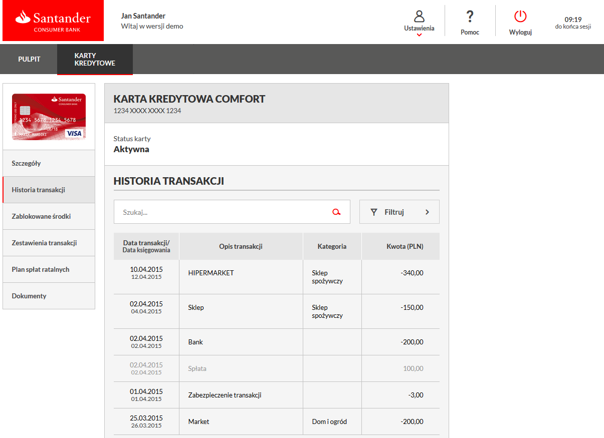This screenshot has height=438, width=604.
Task: Click the Visa credit card thumbnail
Action: pyautogui.click(x=49, y=117)
